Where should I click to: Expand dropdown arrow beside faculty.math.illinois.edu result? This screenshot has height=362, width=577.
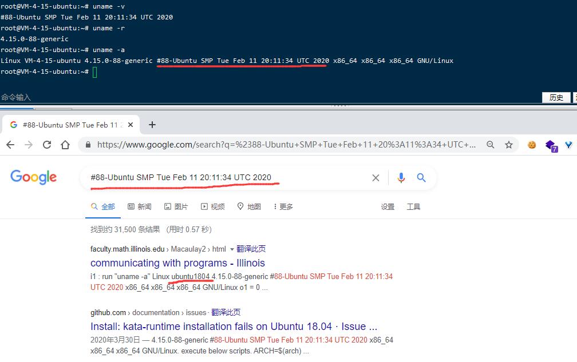coord(232,249)
